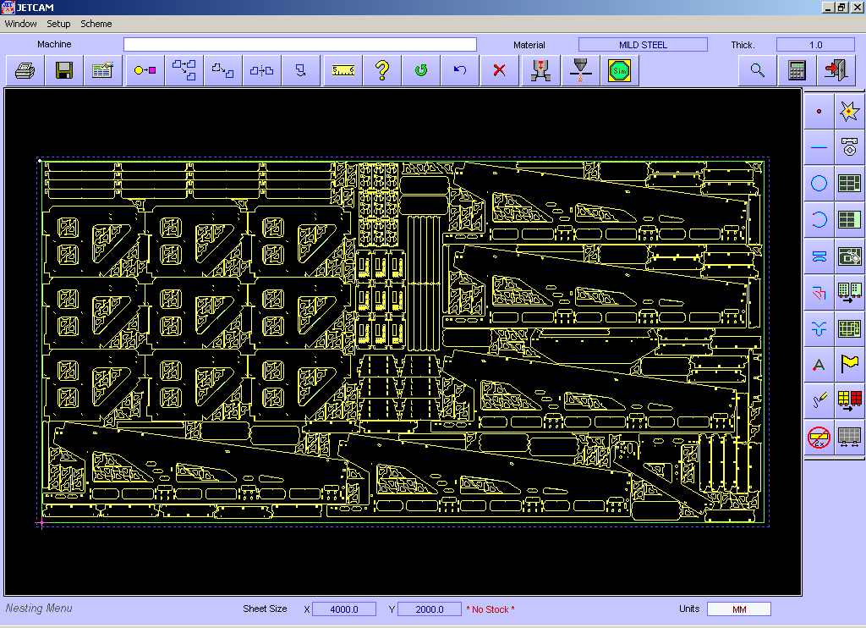Image resolution: width=866 pixels, height=628 pixels.
Task: Save using the floppy disk icon
Action: (x=64, y=71)
